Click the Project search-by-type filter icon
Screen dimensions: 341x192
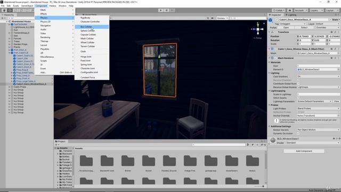(248, 145)
